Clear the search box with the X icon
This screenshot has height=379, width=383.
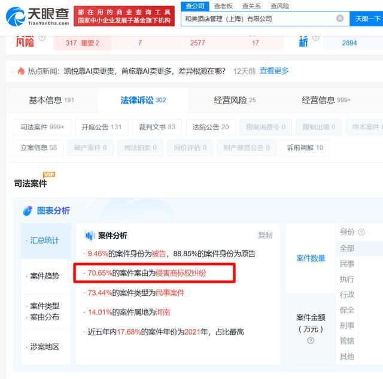pyautogui.click(x=340, y=18)
